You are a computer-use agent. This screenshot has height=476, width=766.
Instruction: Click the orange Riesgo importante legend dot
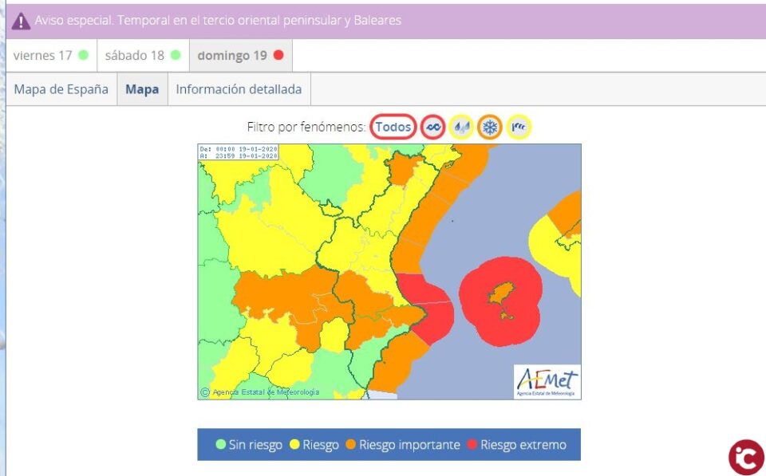coord(352,444)
